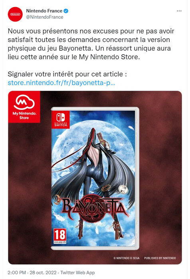Click the 2:00 PM tweet timestamp
This screenshot has height=279, width=190.
17,273
